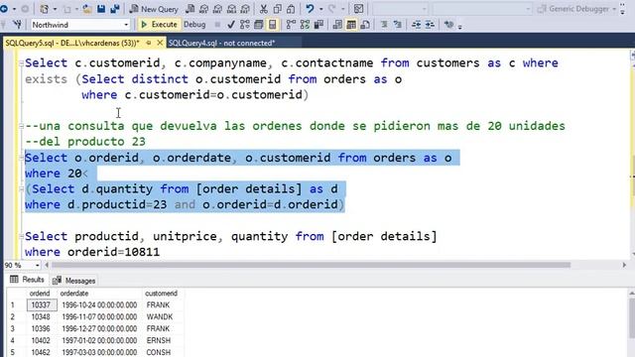Open the 90 % zoom level dropdown
Screen dimensions: 635x357
(38, 265)
